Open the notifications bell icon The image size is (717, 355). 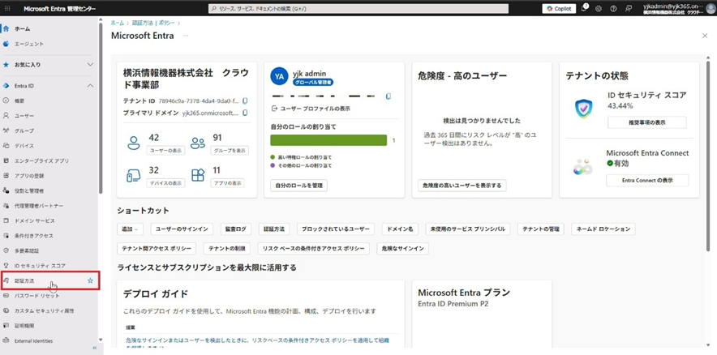[584, 8]
